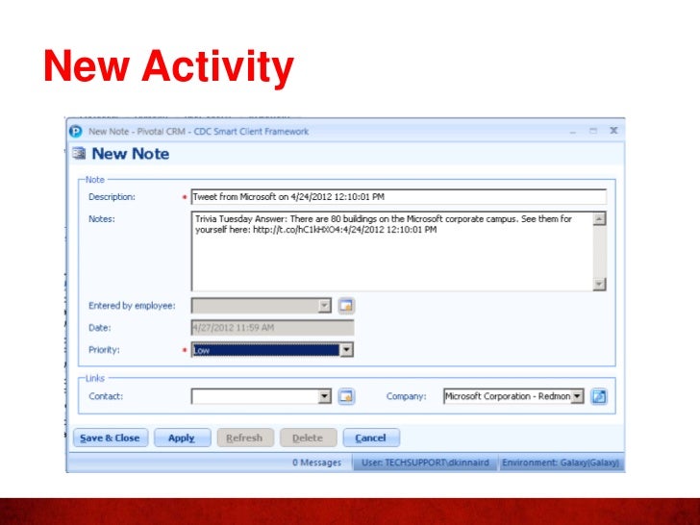Screen dimensions: 700x525
Task: Click into the Description text field
Action: coord(399,197)
